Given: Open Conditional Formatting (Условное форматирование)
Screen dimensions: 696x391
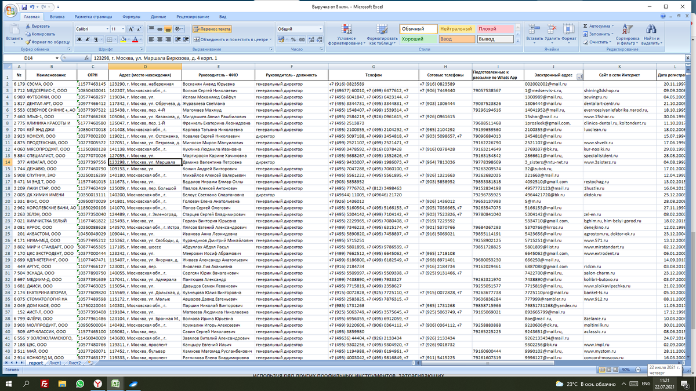Looking at the screenshot, I should [x=346, y=35].
